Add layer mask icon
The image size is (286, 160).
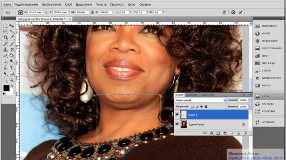(x=219, y=133)
